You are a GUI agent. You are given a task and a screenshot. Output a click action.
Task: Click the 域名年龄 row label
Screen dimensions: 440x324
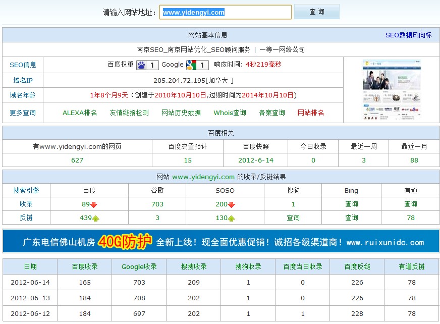click(x=23, y=95)
